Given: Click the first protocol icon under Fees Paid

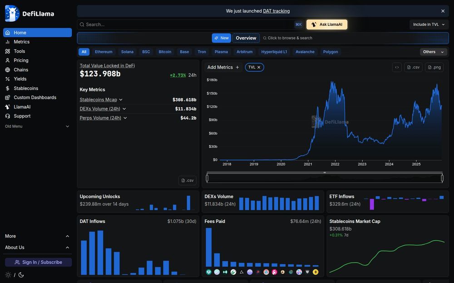Looking at the screenshot, I should (x=209, y=272).
